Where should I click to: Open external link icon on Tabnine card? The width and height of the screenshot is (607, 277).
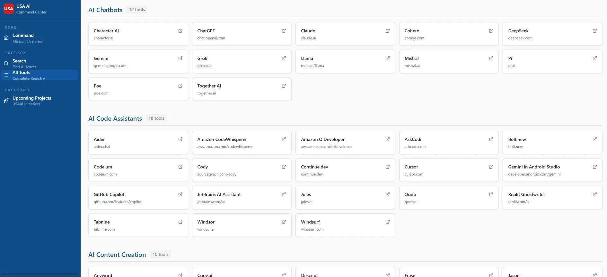pyautogui.click(x=180, y=222)
